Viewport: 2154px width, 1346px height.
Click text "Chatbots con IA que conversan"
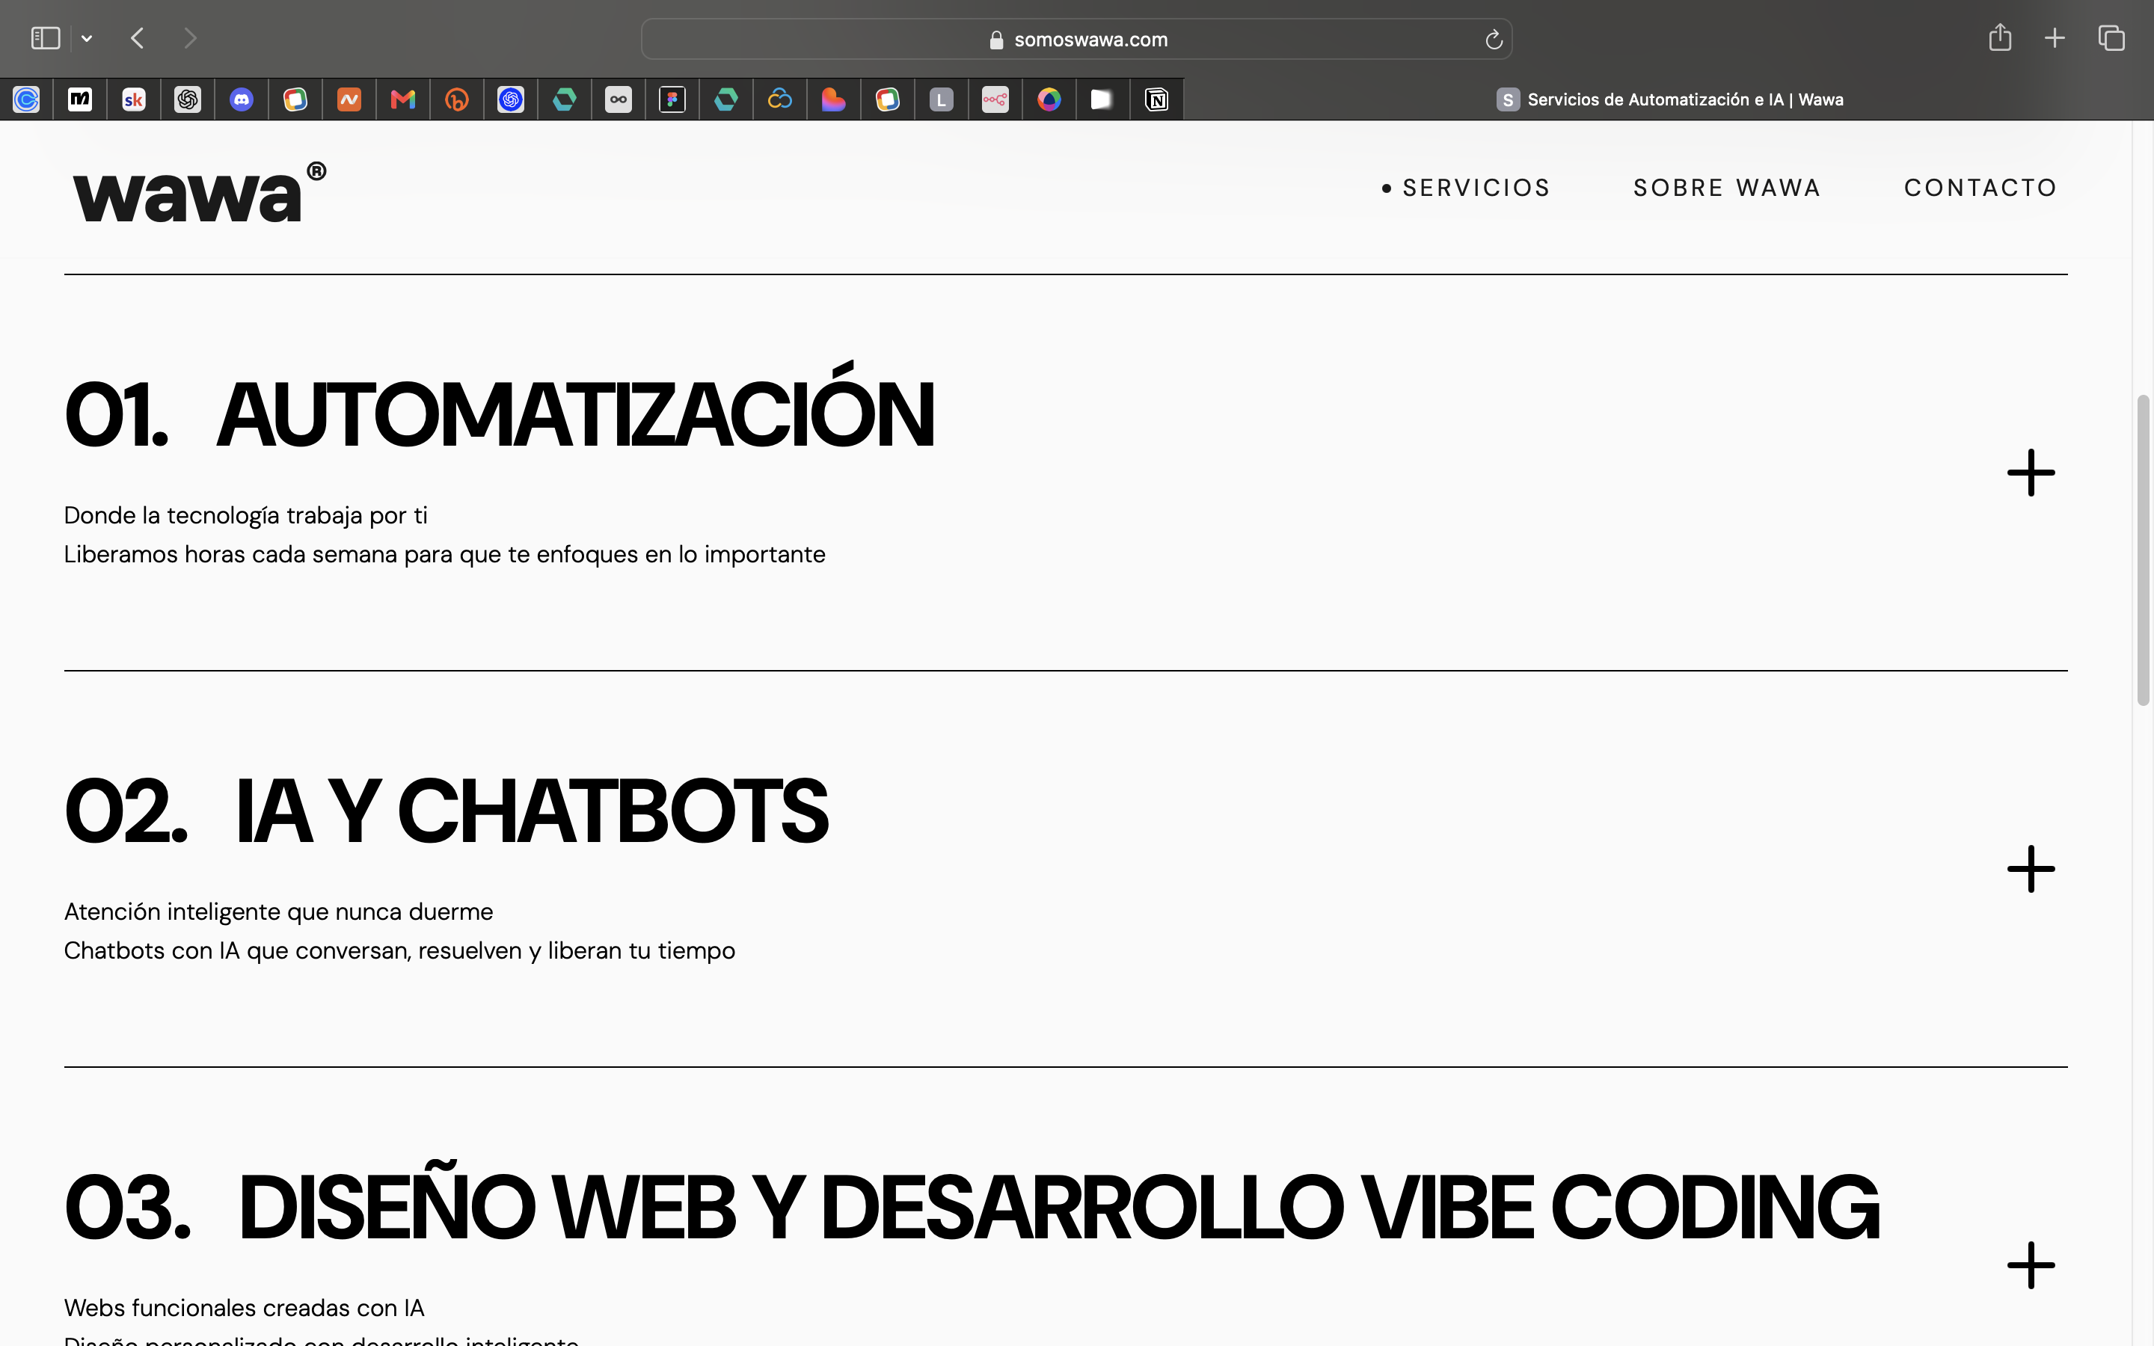coord(238,950)
